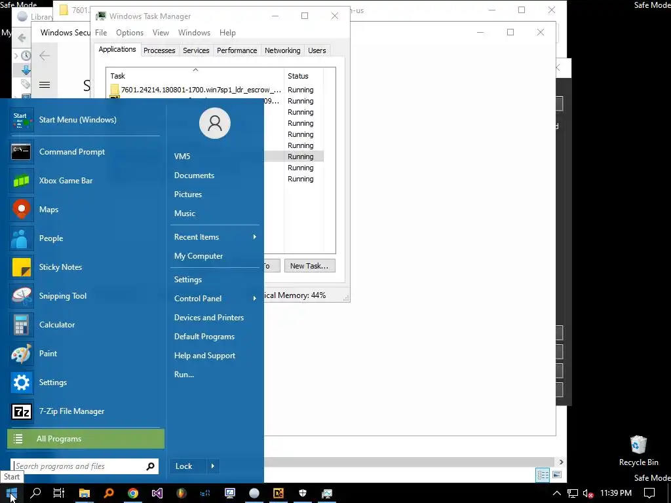Open Options menu in Task Manager

click(130, 33)
